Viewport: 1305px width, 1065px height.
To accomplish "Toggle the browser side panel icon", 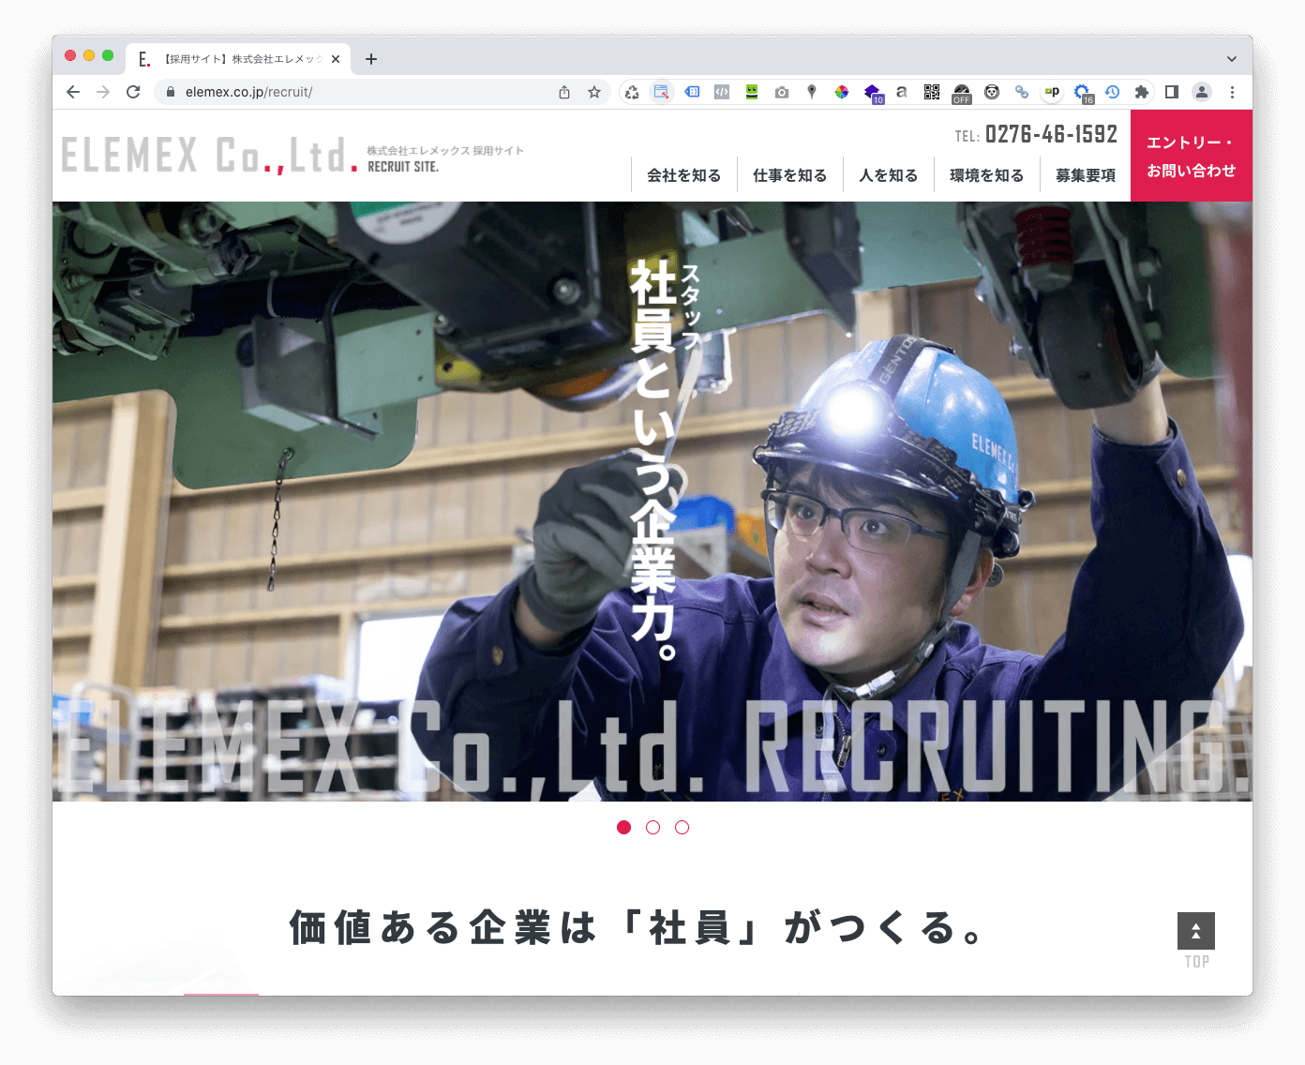I will click(1172, 92).
